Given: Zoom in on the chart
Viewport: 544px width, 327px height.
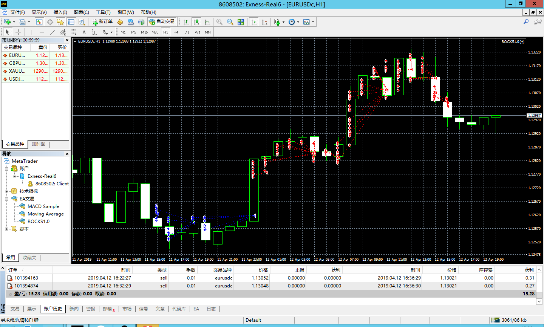Looking at the screenshot, I should (219, 22).
